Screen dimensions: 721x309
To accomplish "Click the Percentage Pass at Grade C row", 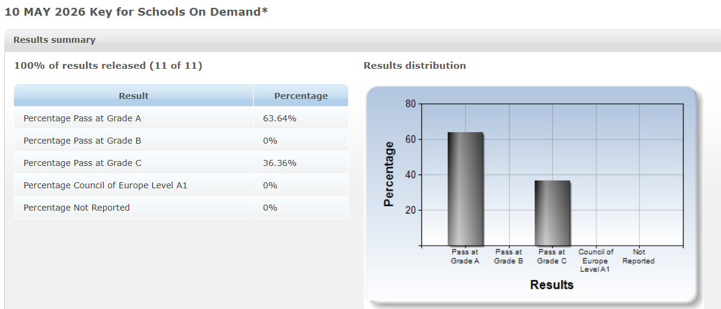I will [x=181, y=163].
